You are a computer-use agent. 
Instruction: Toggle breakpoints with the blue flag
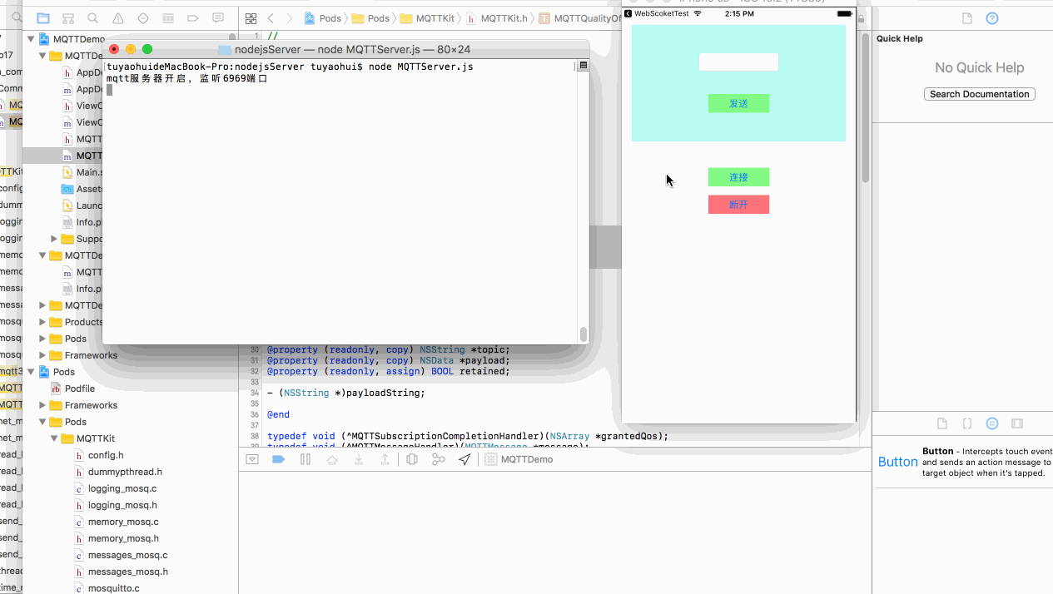[x=278, y=459]
